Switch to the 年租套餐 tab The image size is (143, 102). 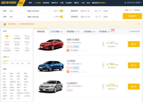pyautogui.click(x=107, y=32)
